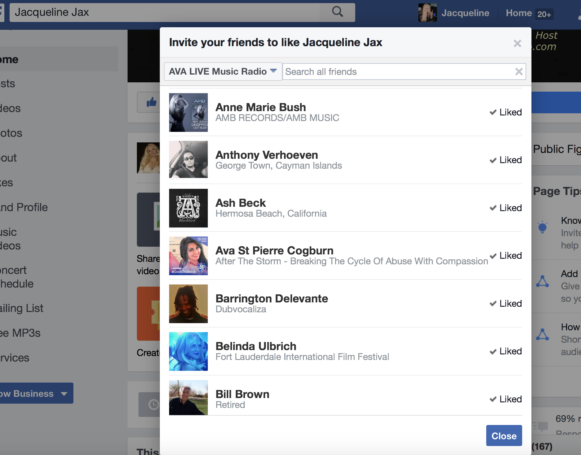Clear the Search all friends field
Image resolution: width=581 pixels, height=455 pixels.
519,71
